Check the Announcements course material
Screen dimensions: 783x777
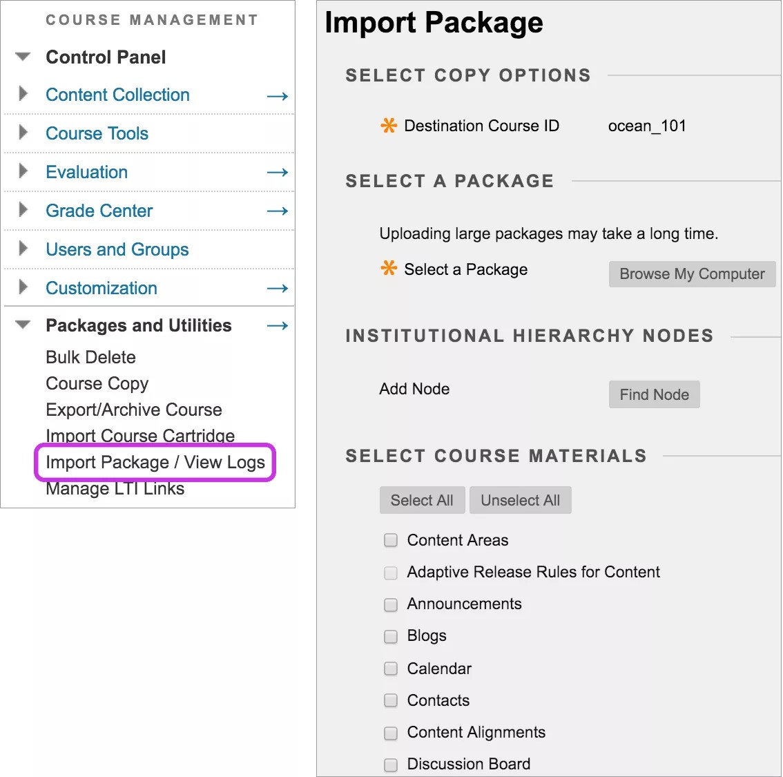click(391, 604)
